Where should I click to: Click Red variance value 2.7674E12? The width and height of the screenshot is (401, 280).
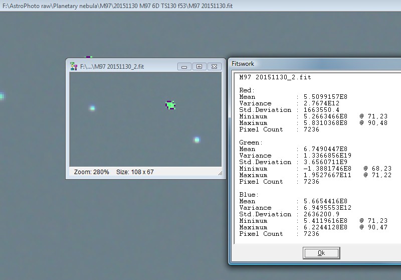321,103
